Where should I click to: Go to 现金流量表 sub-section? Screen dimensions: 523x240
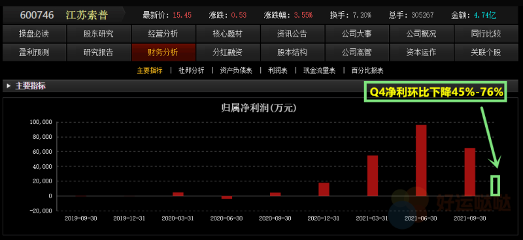(319, 70)
